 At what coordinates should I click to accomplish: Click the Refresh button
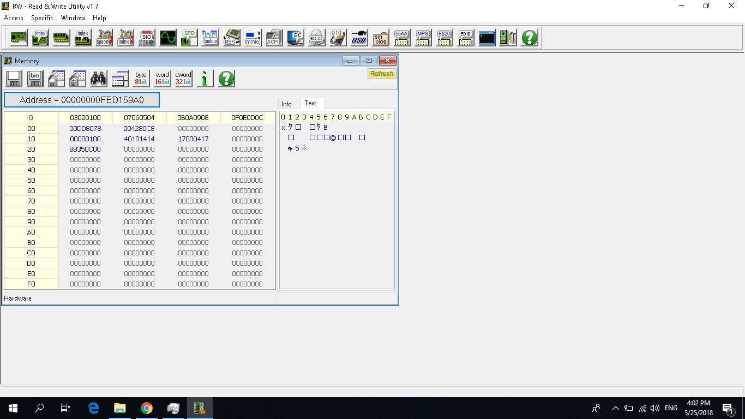pyautogui.click(x=382, y=74)
